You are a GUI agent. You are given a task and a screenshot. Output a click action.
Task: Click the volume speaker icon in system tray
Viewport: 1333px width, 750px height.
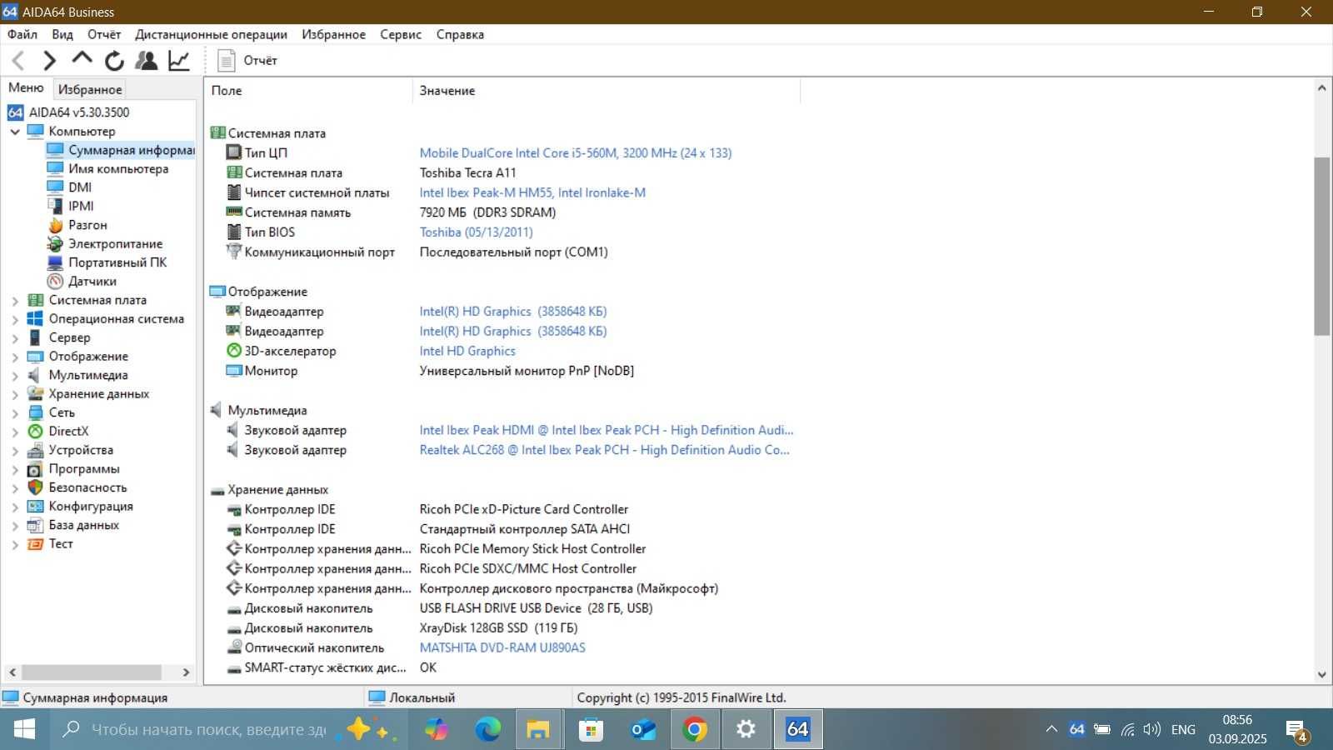tap(1152, 730)
